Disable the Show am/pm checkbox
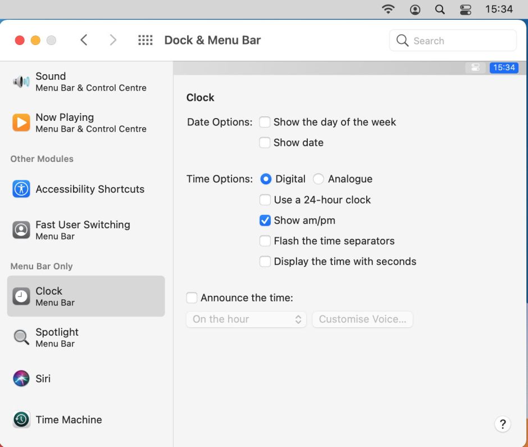The image size is (528, 447). (x=265, y=220)
